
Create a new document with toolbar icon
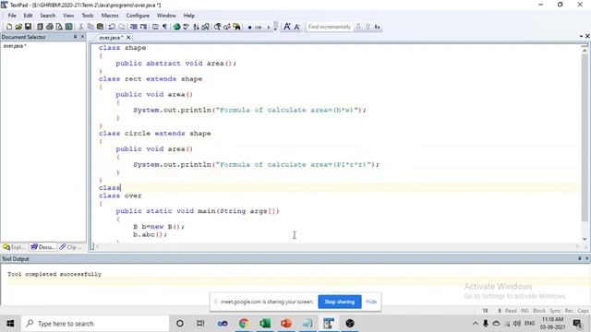(9, 27)
